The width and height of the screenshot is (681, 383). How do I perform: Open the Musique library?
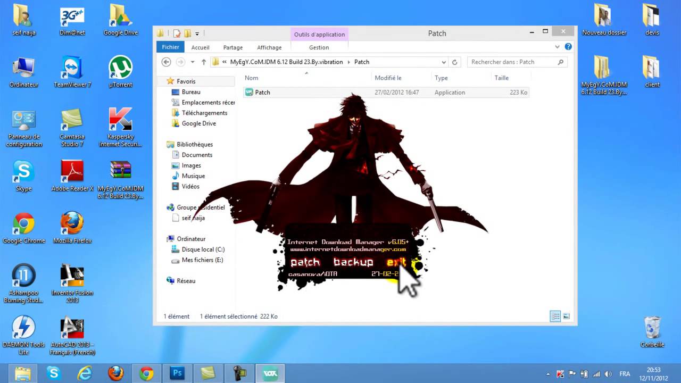tap(193, 176)
